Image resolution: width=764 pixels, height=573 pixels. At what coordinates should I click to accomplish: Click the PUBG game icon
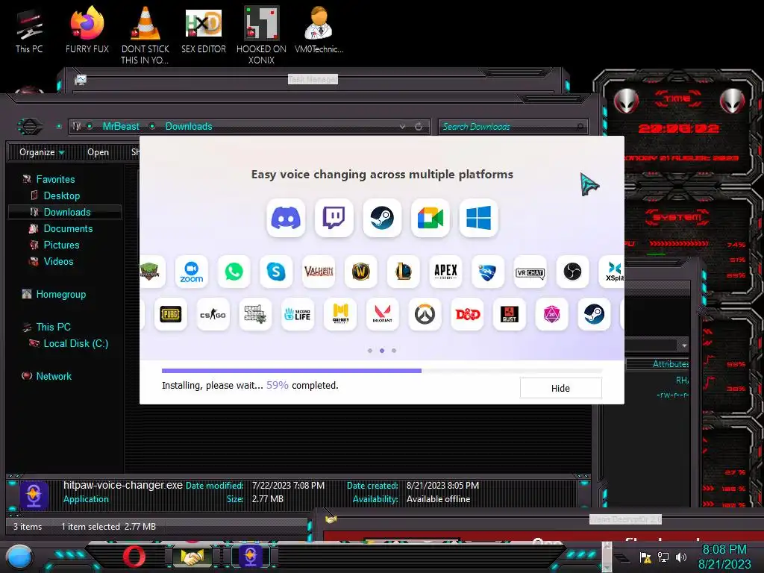pos(171,314)
